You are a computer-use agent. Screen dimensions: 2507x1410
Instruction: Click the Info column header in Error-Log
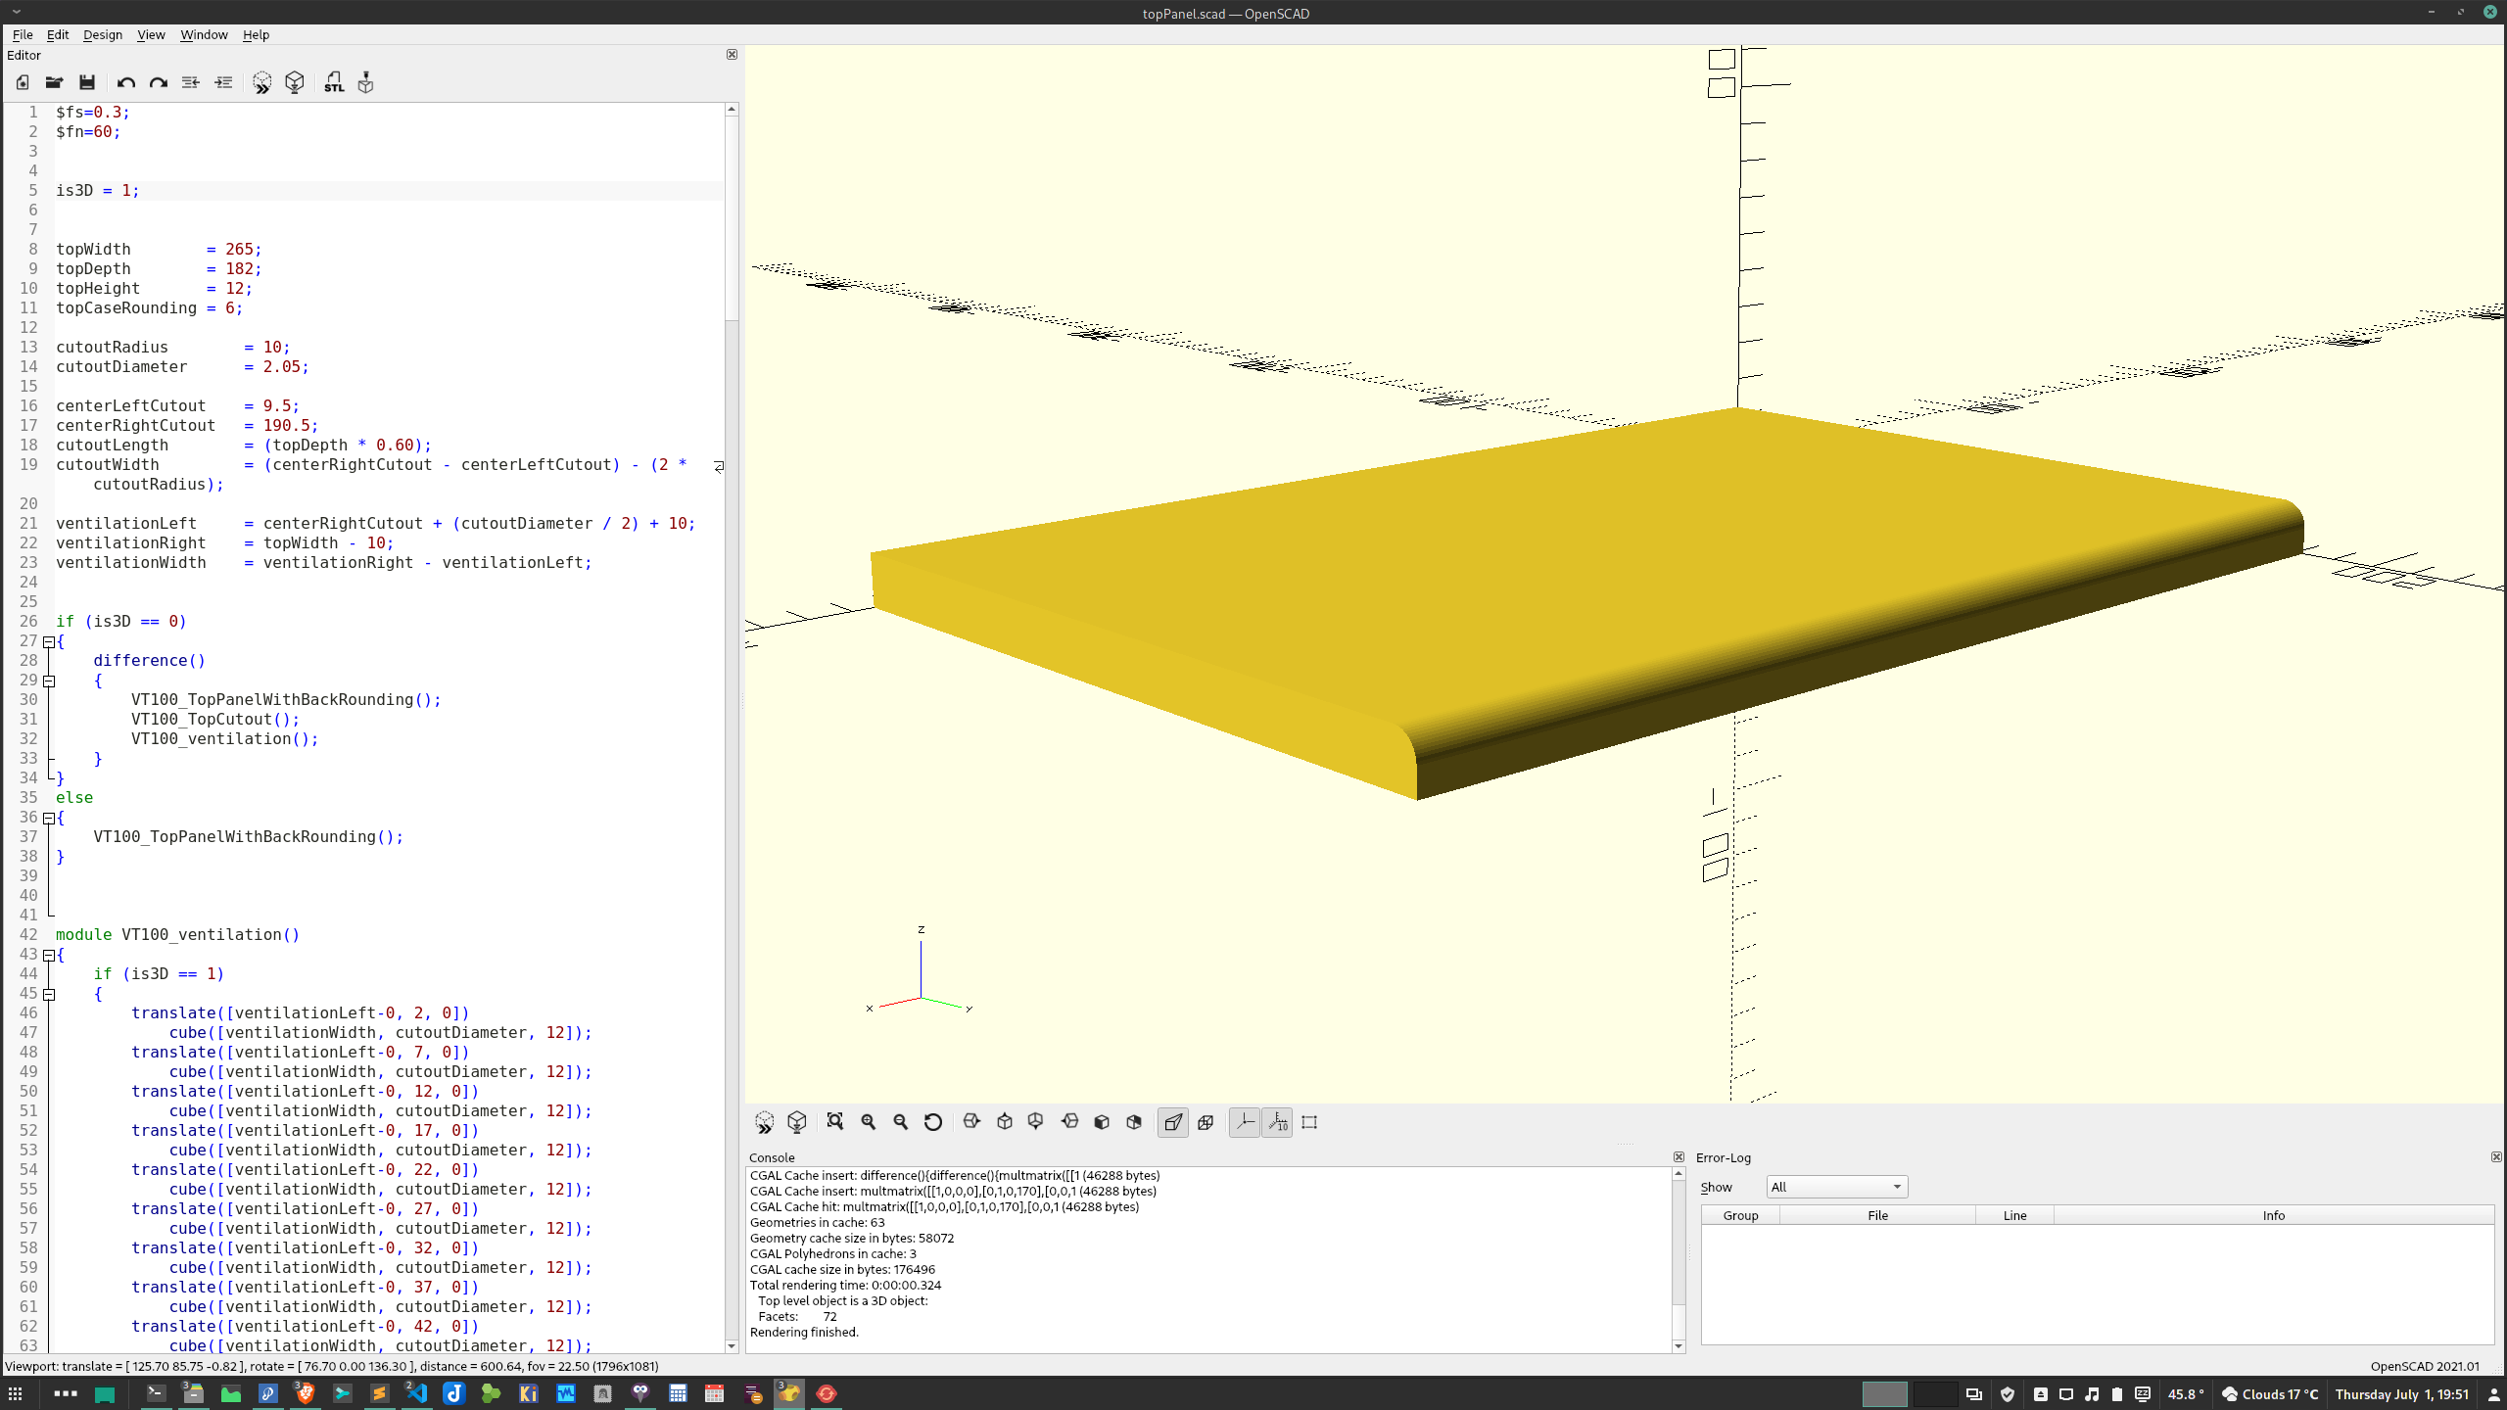(x=2273, y=1215)
